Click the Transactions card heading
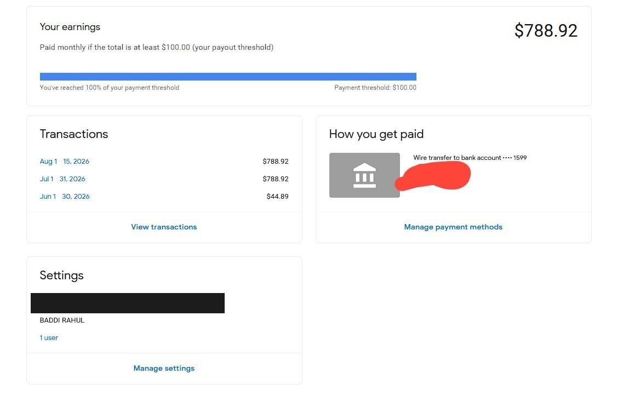 click(x=74, y=134)
